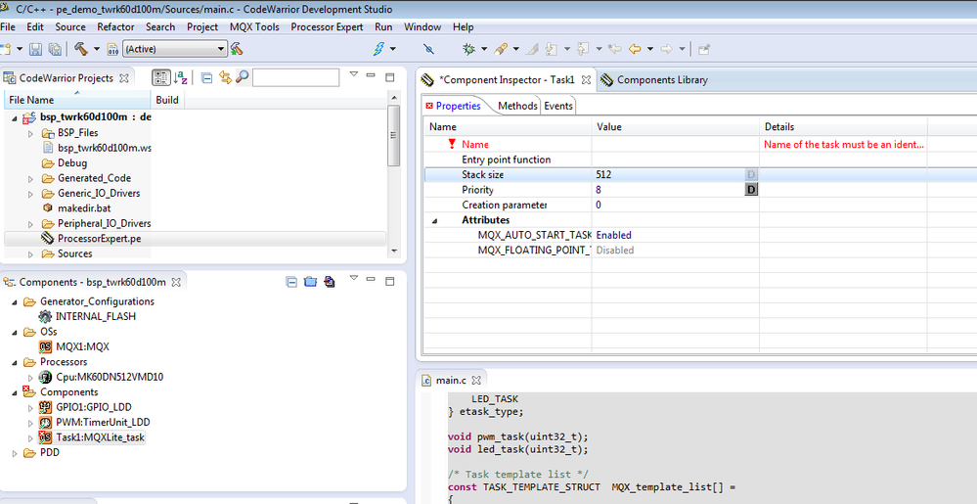Click Link with Editor arrows icon
Viewport: 977px width, 504px height.
[225, 78]
